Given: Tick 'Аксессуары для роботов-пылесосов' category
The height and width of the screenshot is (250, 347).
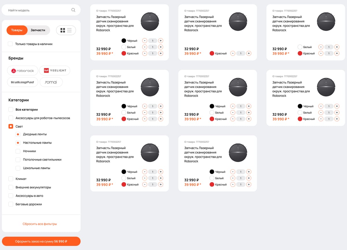Looking at the screenshot, I should tap(11, 118).
